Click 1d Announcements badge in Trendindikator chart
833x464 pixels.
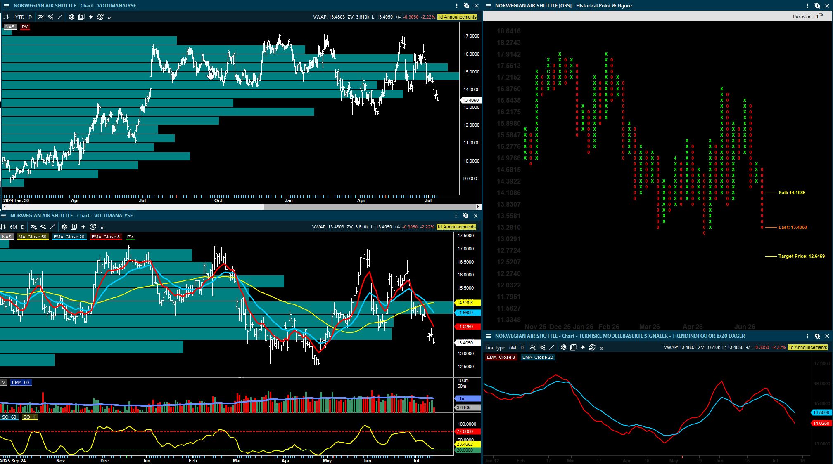coord(808,347)
